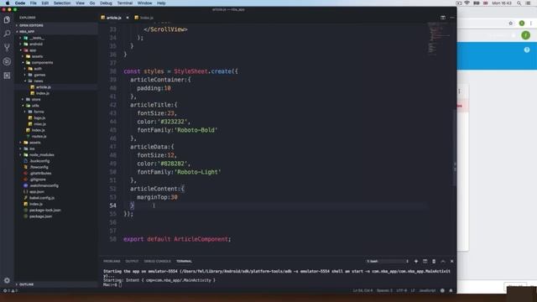
Task: Click the Apple menu icon
Action: (x=8, y=3)
